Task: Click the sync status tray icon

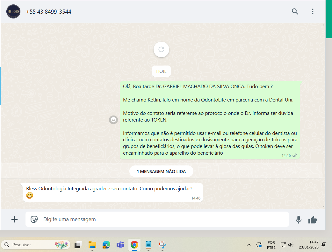Action: (259, 245)
